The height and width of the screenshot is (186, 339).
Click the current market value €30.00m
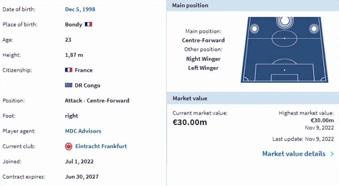190,122
